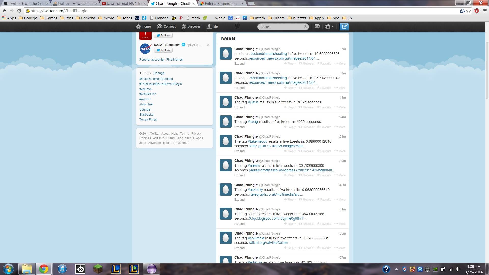Reload the page with refresh icon
Viewport: 489px width, 275px height.
[19, 11]
